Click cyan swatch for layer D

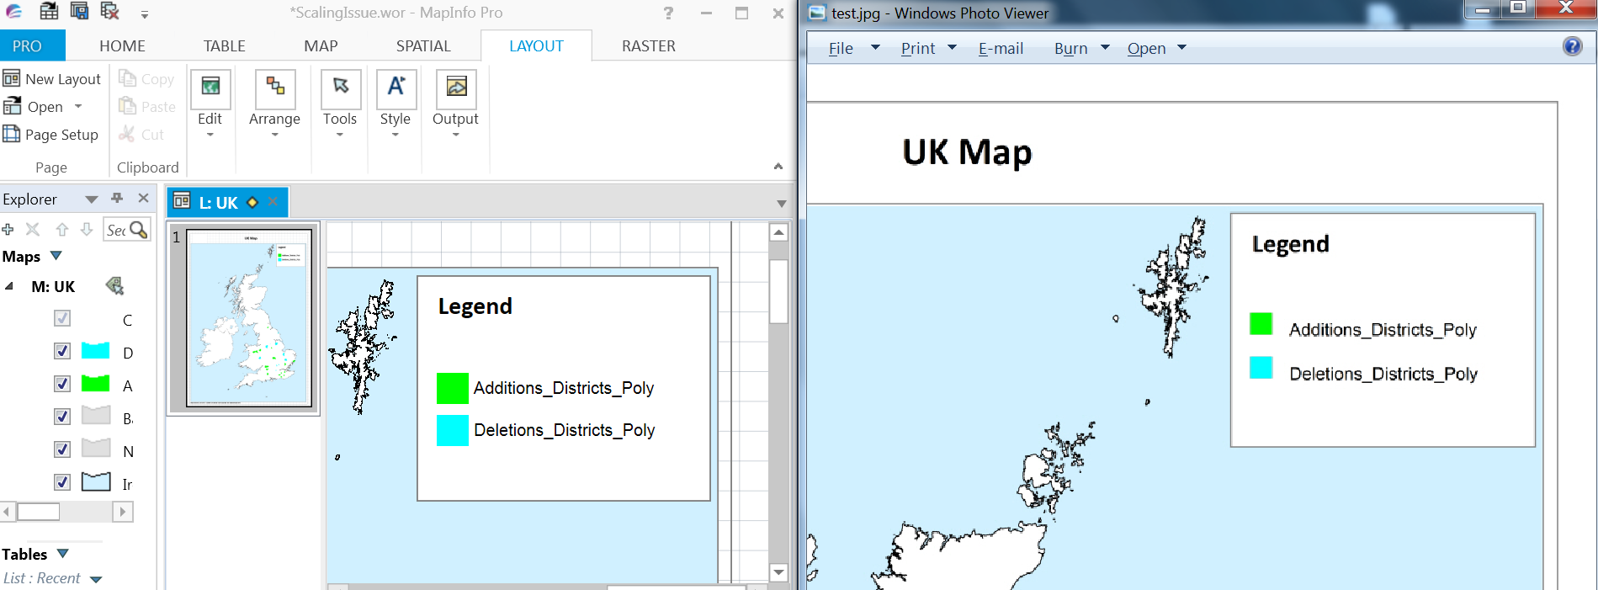click(95, 351)
